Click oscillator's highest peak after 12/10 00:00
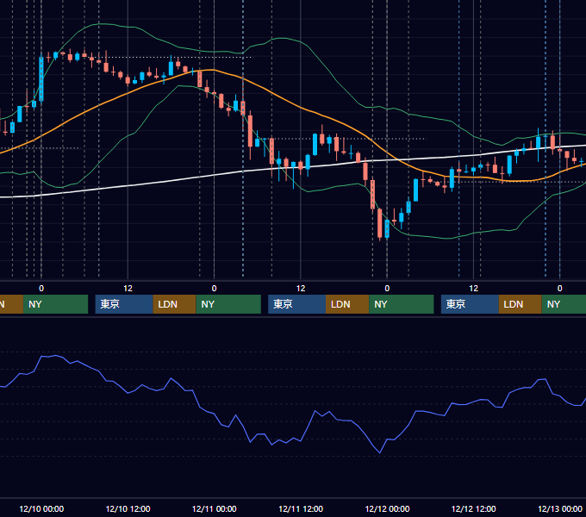 [x=56, y=356]
